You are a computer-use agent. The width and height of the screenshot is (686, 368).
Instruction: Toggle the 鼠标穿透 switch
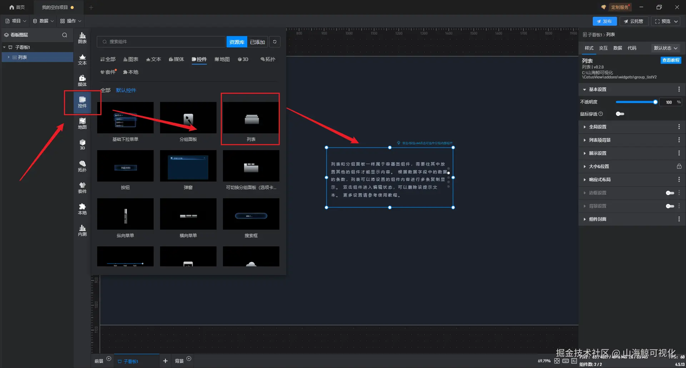620,114
